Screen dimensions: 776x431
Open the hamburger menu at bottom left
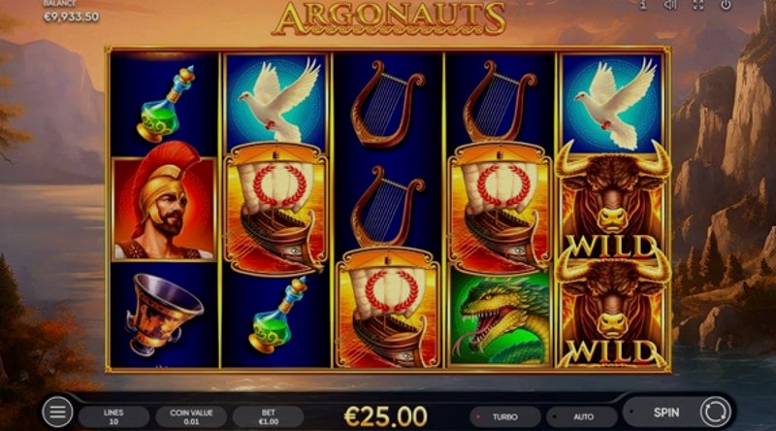tap(57, 412)
